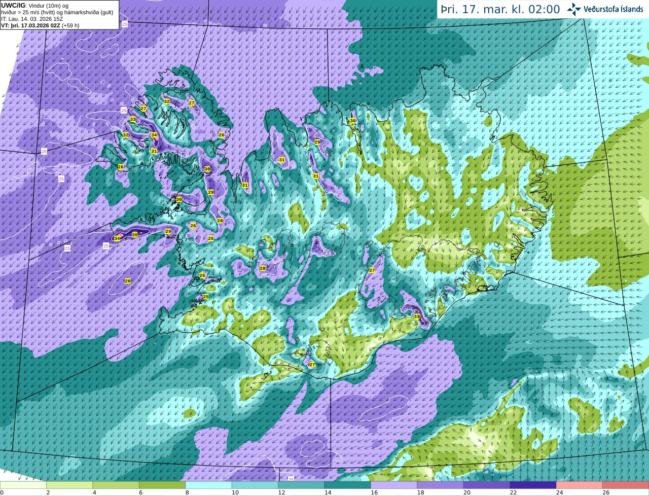Click the yellow 25 gust label
The height and width of the screenshot is (496, 649).
(x=205, y=297)
